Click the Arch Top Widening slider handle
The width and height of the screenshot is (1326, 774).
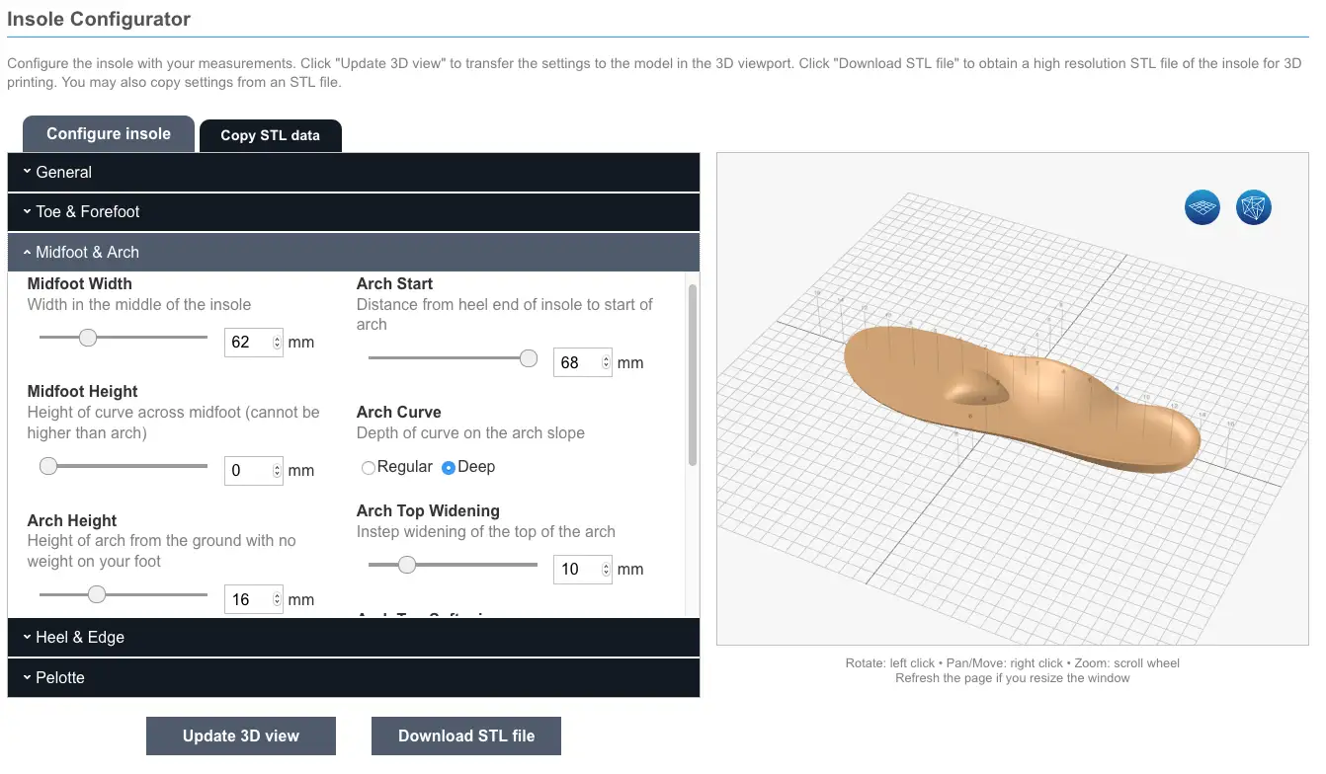click(406, 565)
